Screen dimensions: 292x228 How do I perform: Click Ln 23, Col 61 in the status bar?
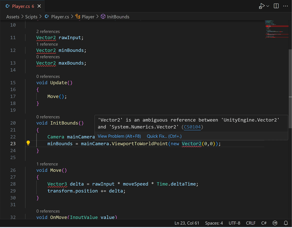click(187, 223)
